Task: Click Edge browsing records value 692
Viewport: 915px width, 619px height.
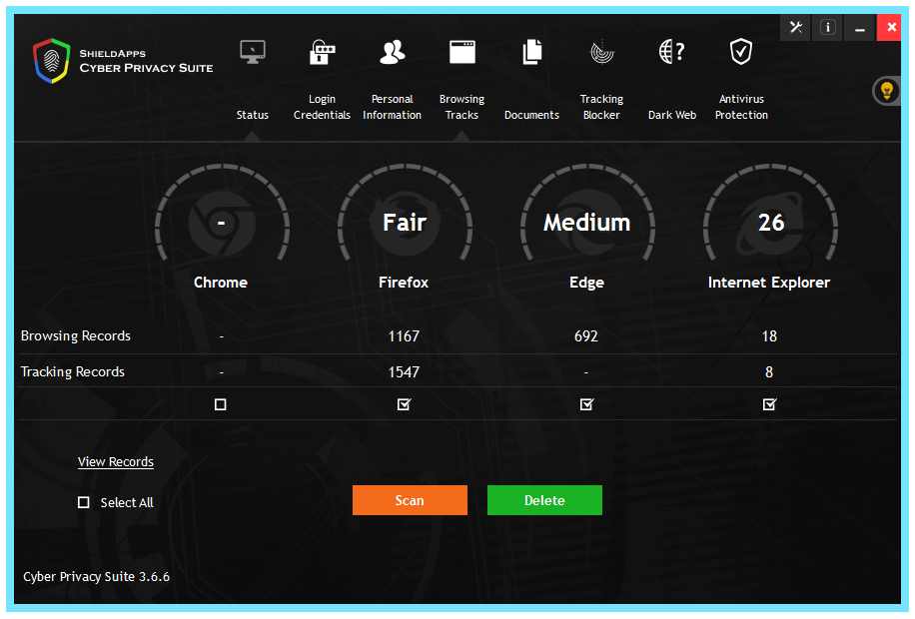Action: (x=586, y=336)
